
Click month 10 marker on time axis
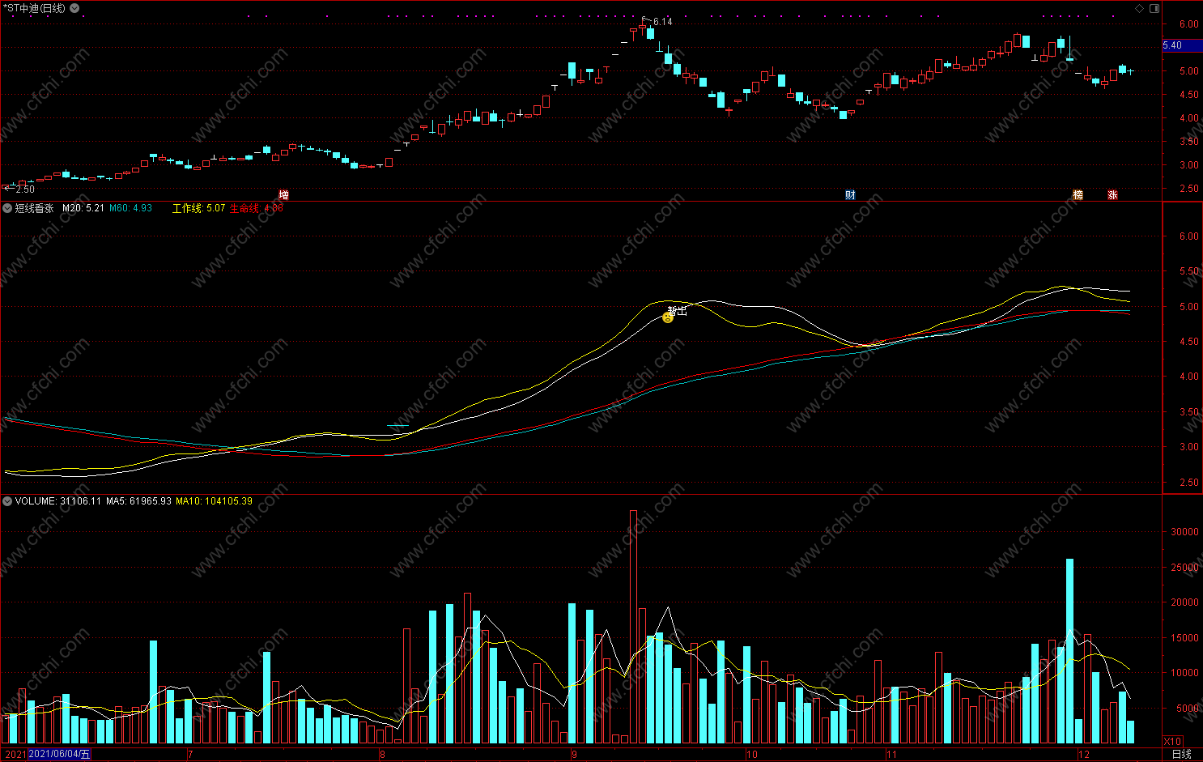tap(752, 755)
